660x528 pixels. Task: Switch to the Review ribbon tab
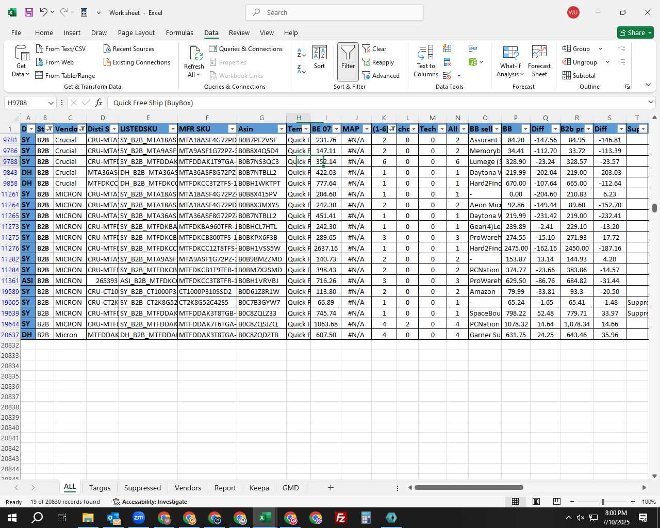pos(239,32)
